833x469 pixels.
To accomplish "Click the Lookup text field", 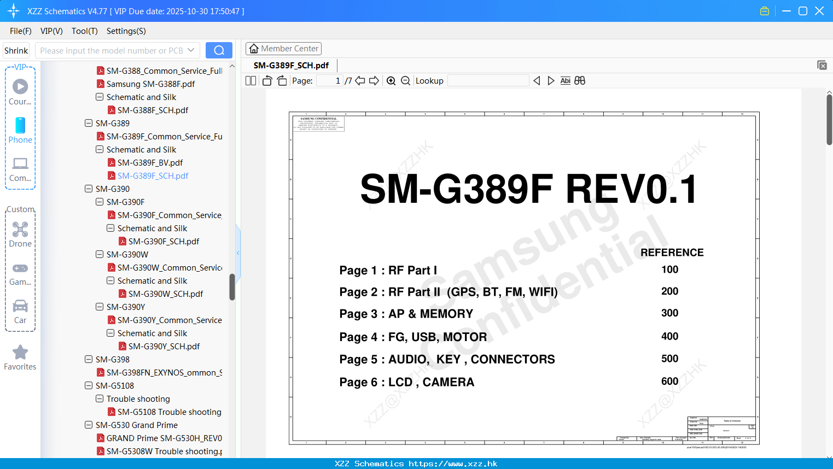I will 488,81.
